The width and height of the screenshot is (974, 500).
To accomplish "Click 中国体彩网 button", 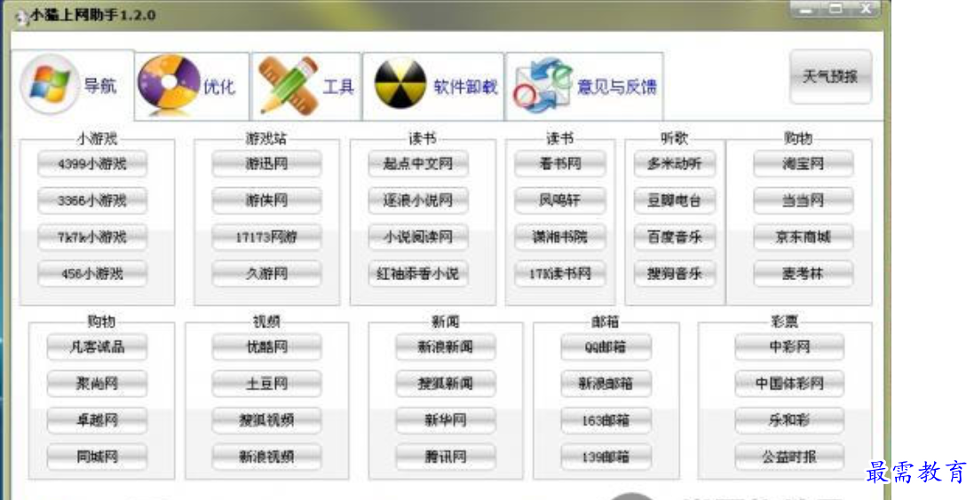I will pos(789,383).
